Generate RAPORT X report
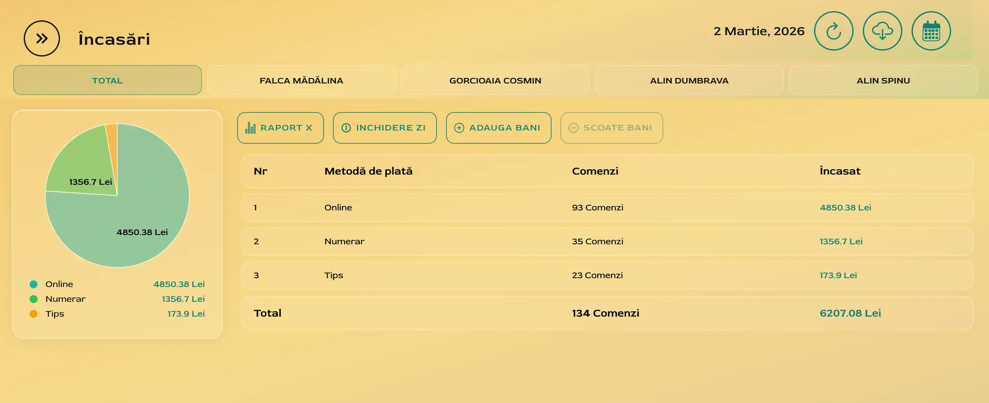Image resolution: width=989 pixels, height=403 pixels. pos(280,128)
